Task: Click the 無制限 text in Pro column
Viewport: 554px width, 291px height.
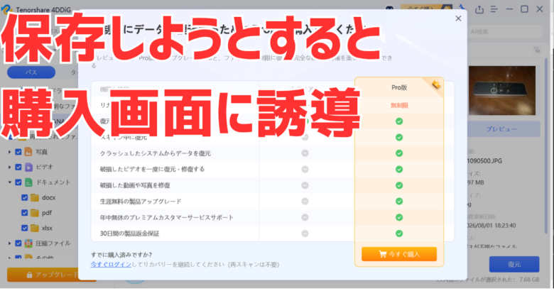Action: pyautogui.click(x=399, y=105)
